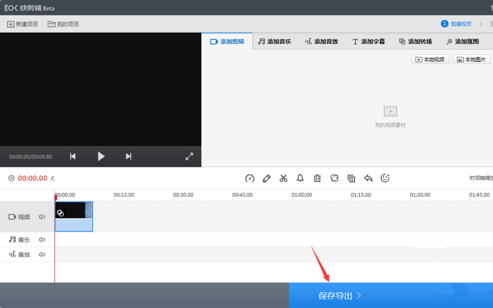The height and width of the screenshot is (308, 493).
Task: Select the scissors split tool
Action: point(283,179)
